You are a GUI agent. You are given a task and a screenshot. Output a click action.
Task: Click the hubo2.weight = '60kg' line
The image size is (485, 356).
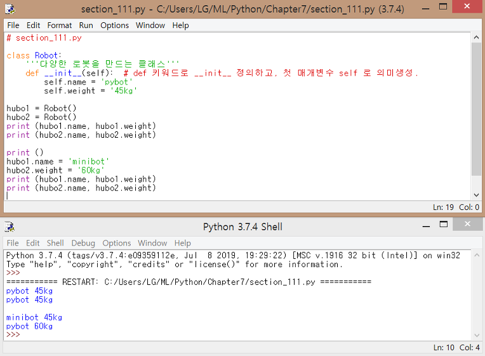pos(55,170)
